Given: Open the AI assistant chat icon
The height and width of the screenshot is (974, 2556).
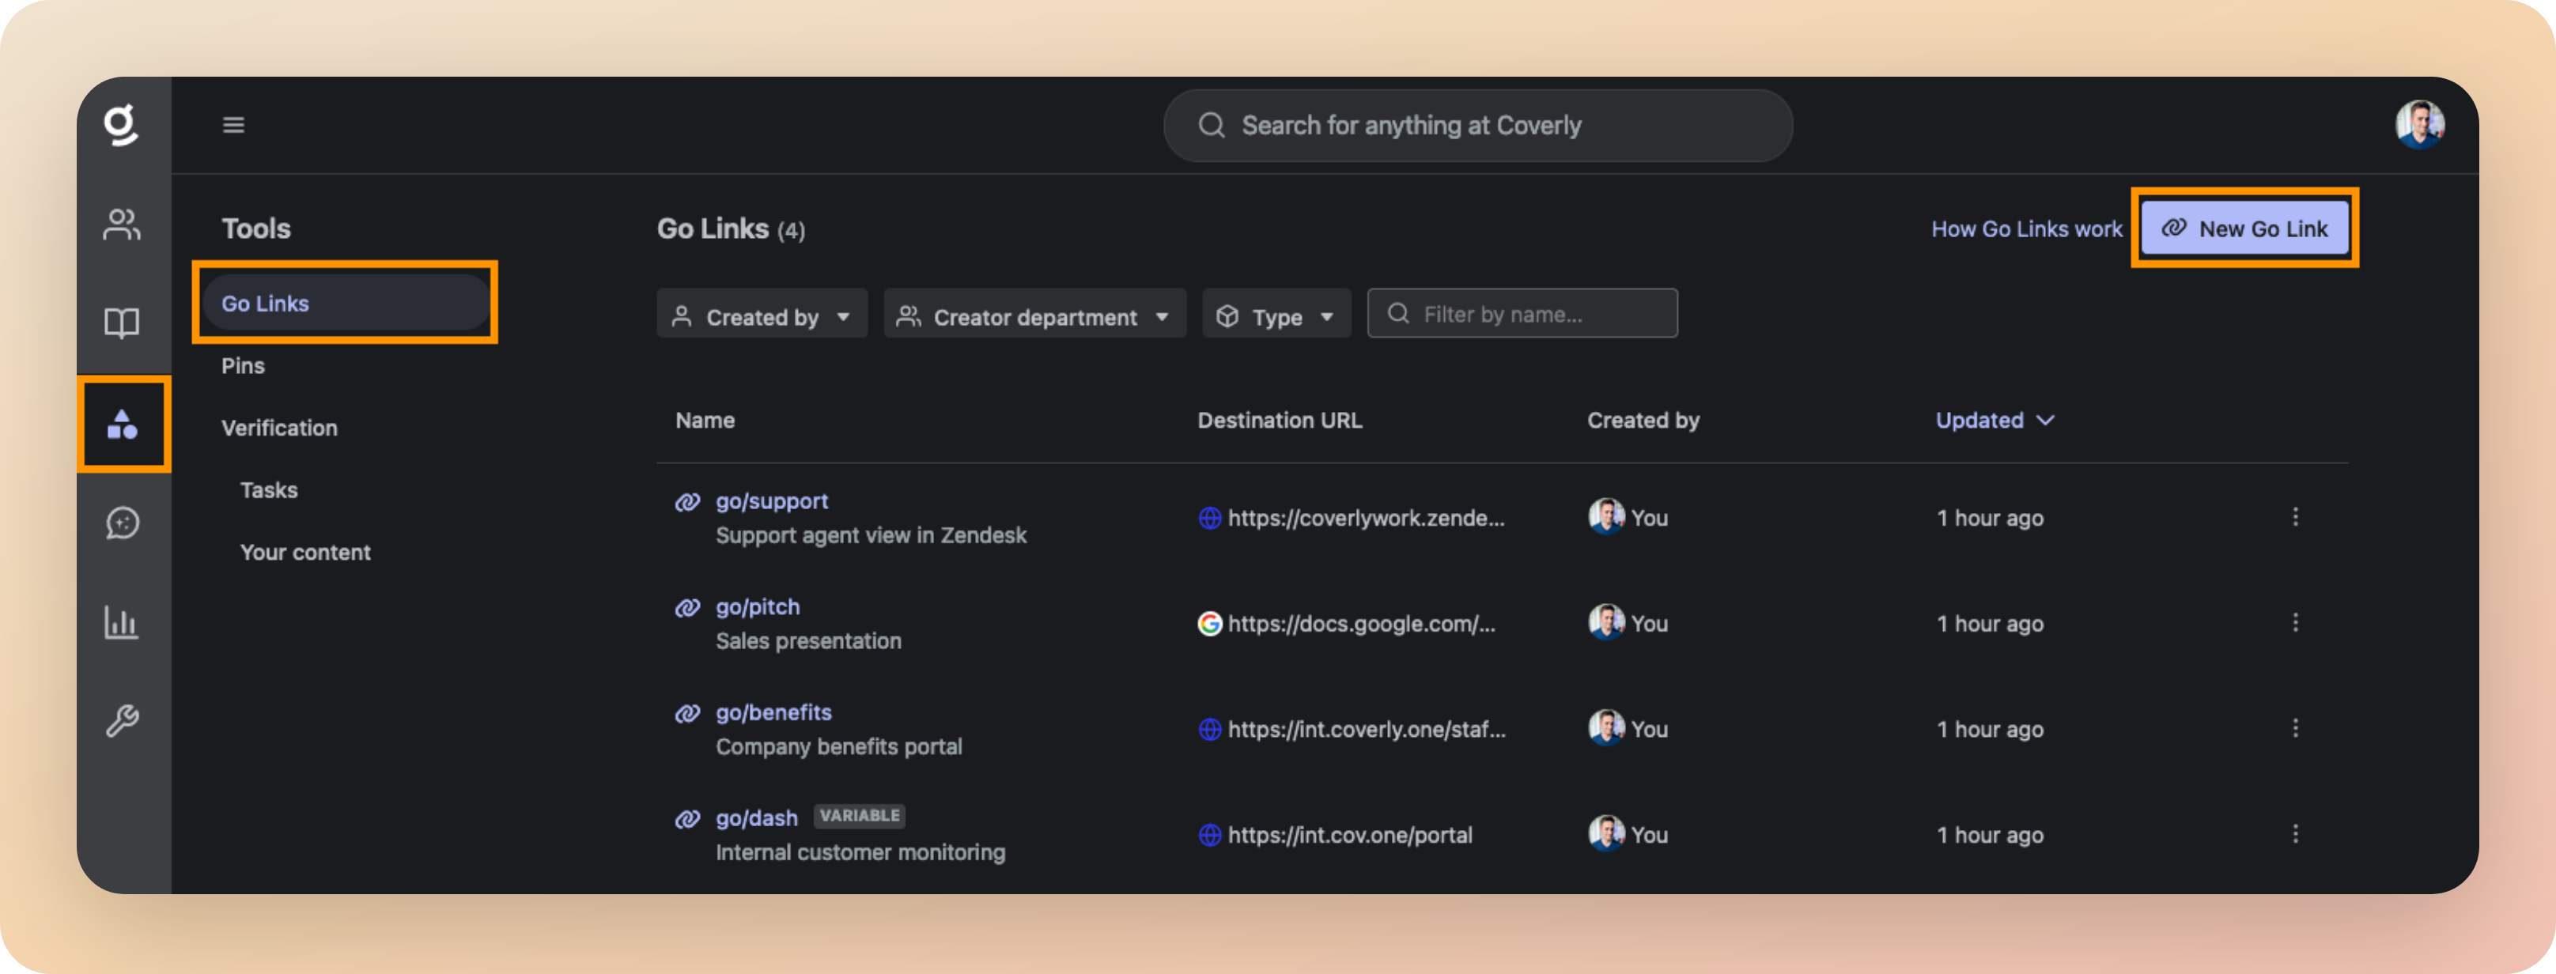Looking at the screenshot, I should [123, 523].
